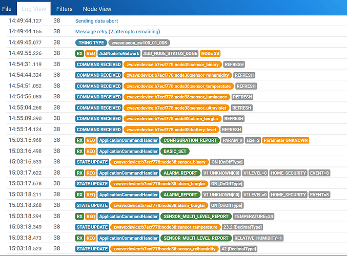
Task: Click EVENT=8 tag at 15:03:18.211
Action: tap(319, 195)
